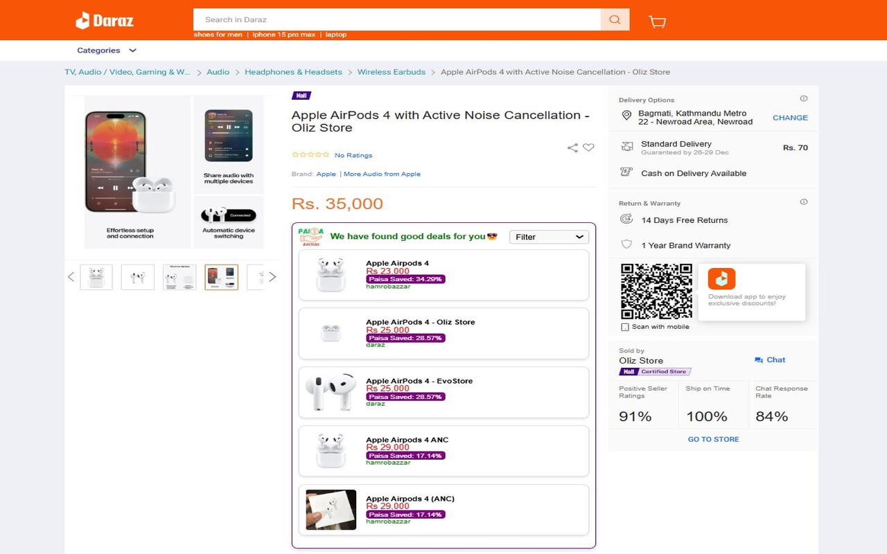Show previous product thumbnails arrow
Viewport: 887px width, 554px height.
pos(71,277)
